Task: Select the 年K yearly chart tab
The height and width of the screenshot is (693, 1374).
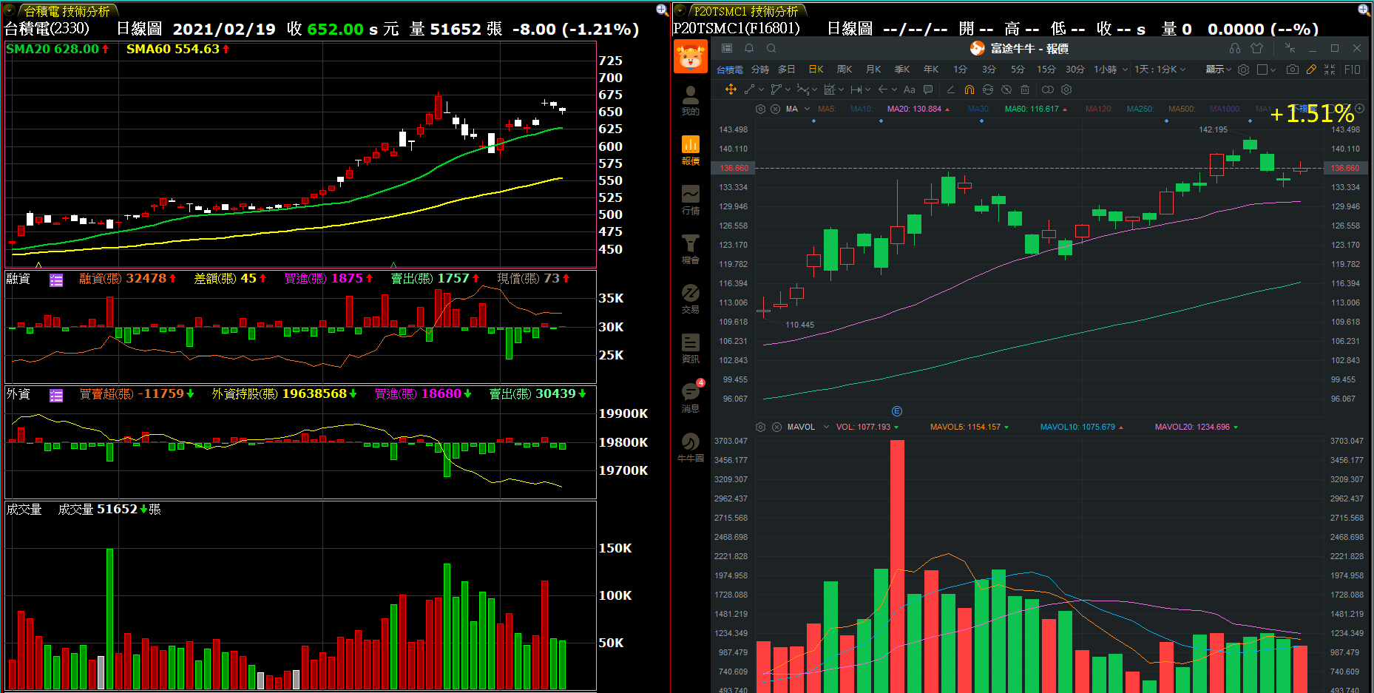Action: tap(931, 70)
